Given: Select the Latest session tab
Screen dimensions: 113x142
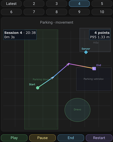Looking at the screenshot, I should [11, 4].
